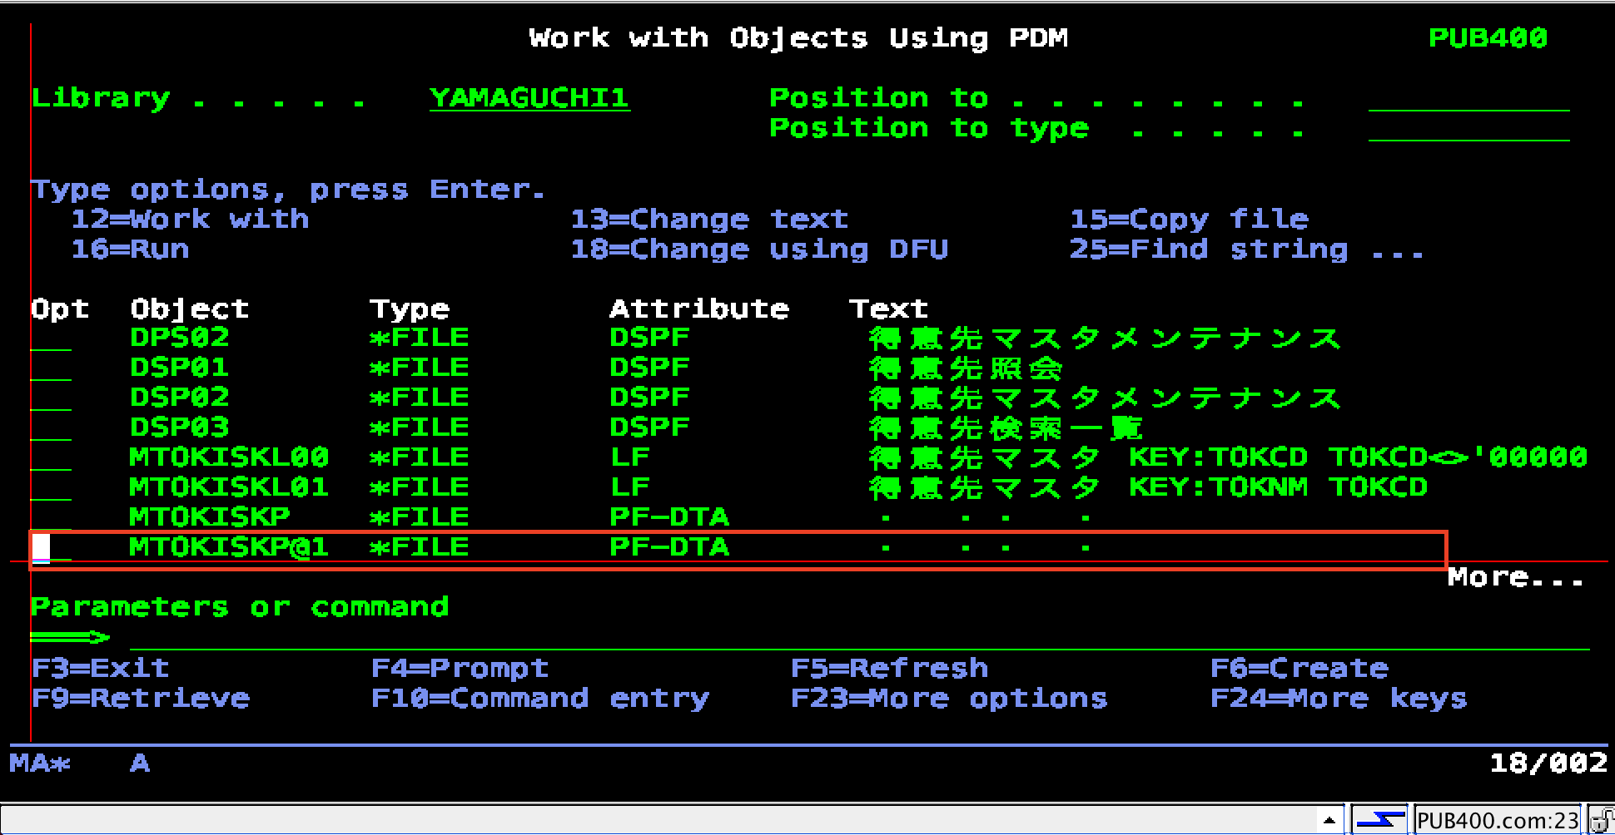Click the text description of DSP03
The height and width of the screenshot is (835, 1615).
tap(1006, 427)
